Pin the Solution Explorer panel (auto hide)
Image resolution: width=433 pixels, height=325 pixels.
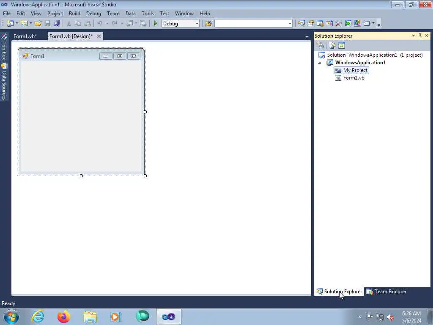coord(420,36)
